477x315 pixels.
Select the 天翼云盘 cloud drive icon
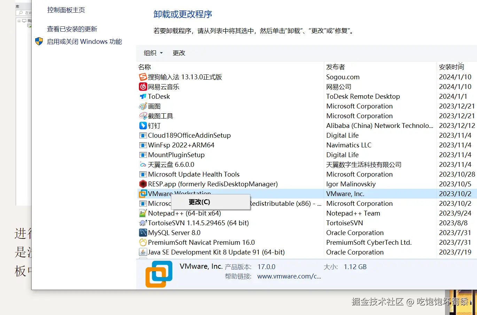143,164
